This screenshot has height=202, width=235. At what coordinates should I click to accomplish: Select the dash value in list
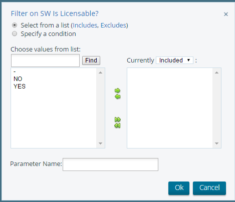[x=15, y=71]
